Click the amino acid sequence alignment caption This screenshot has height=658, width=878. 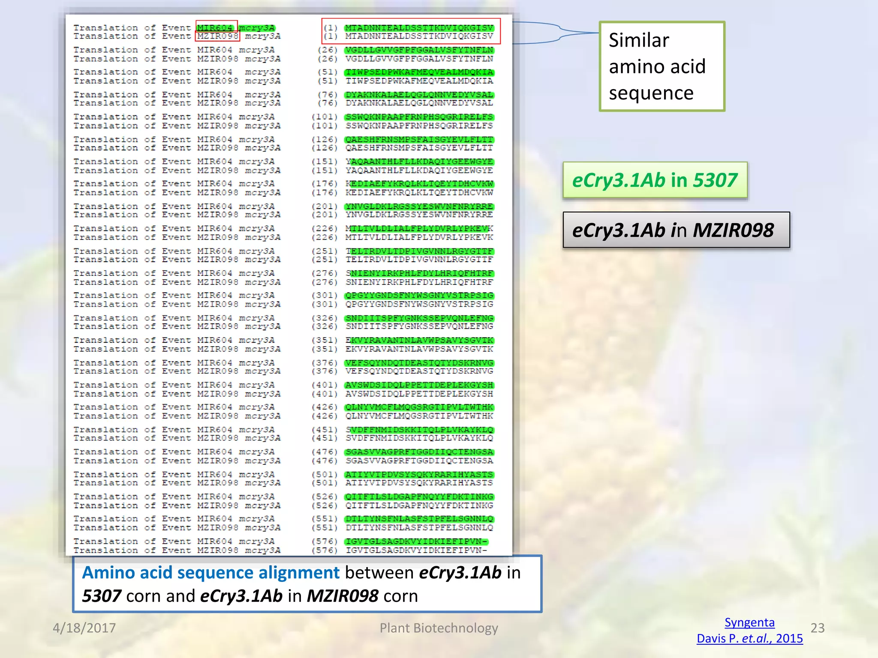pos(307,584)
